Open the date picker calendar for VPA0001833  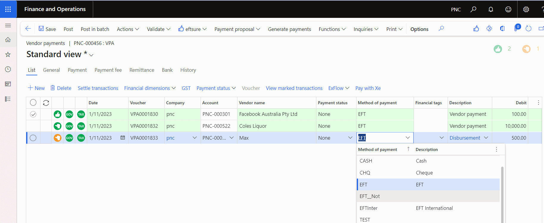[x=123, y=138]
